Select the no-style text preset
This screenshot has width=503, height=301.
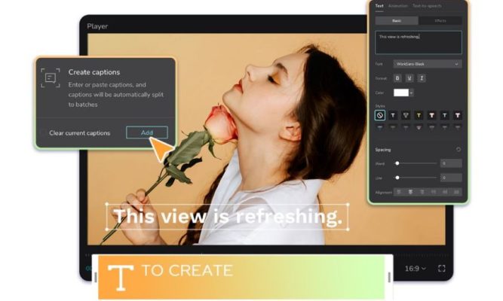(380, 115)
